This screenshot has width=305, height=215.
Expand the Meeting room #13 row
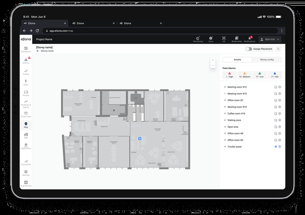225,94
